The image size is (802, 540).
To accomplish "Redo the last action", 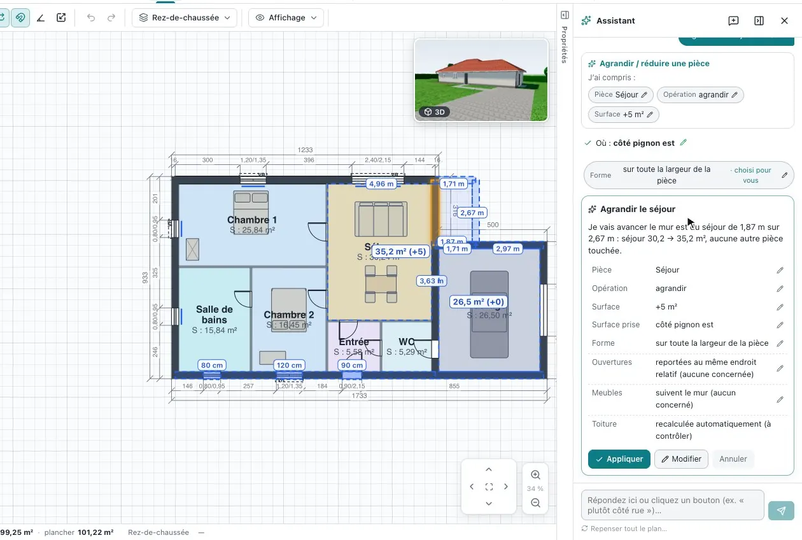I will click(111, 18).
